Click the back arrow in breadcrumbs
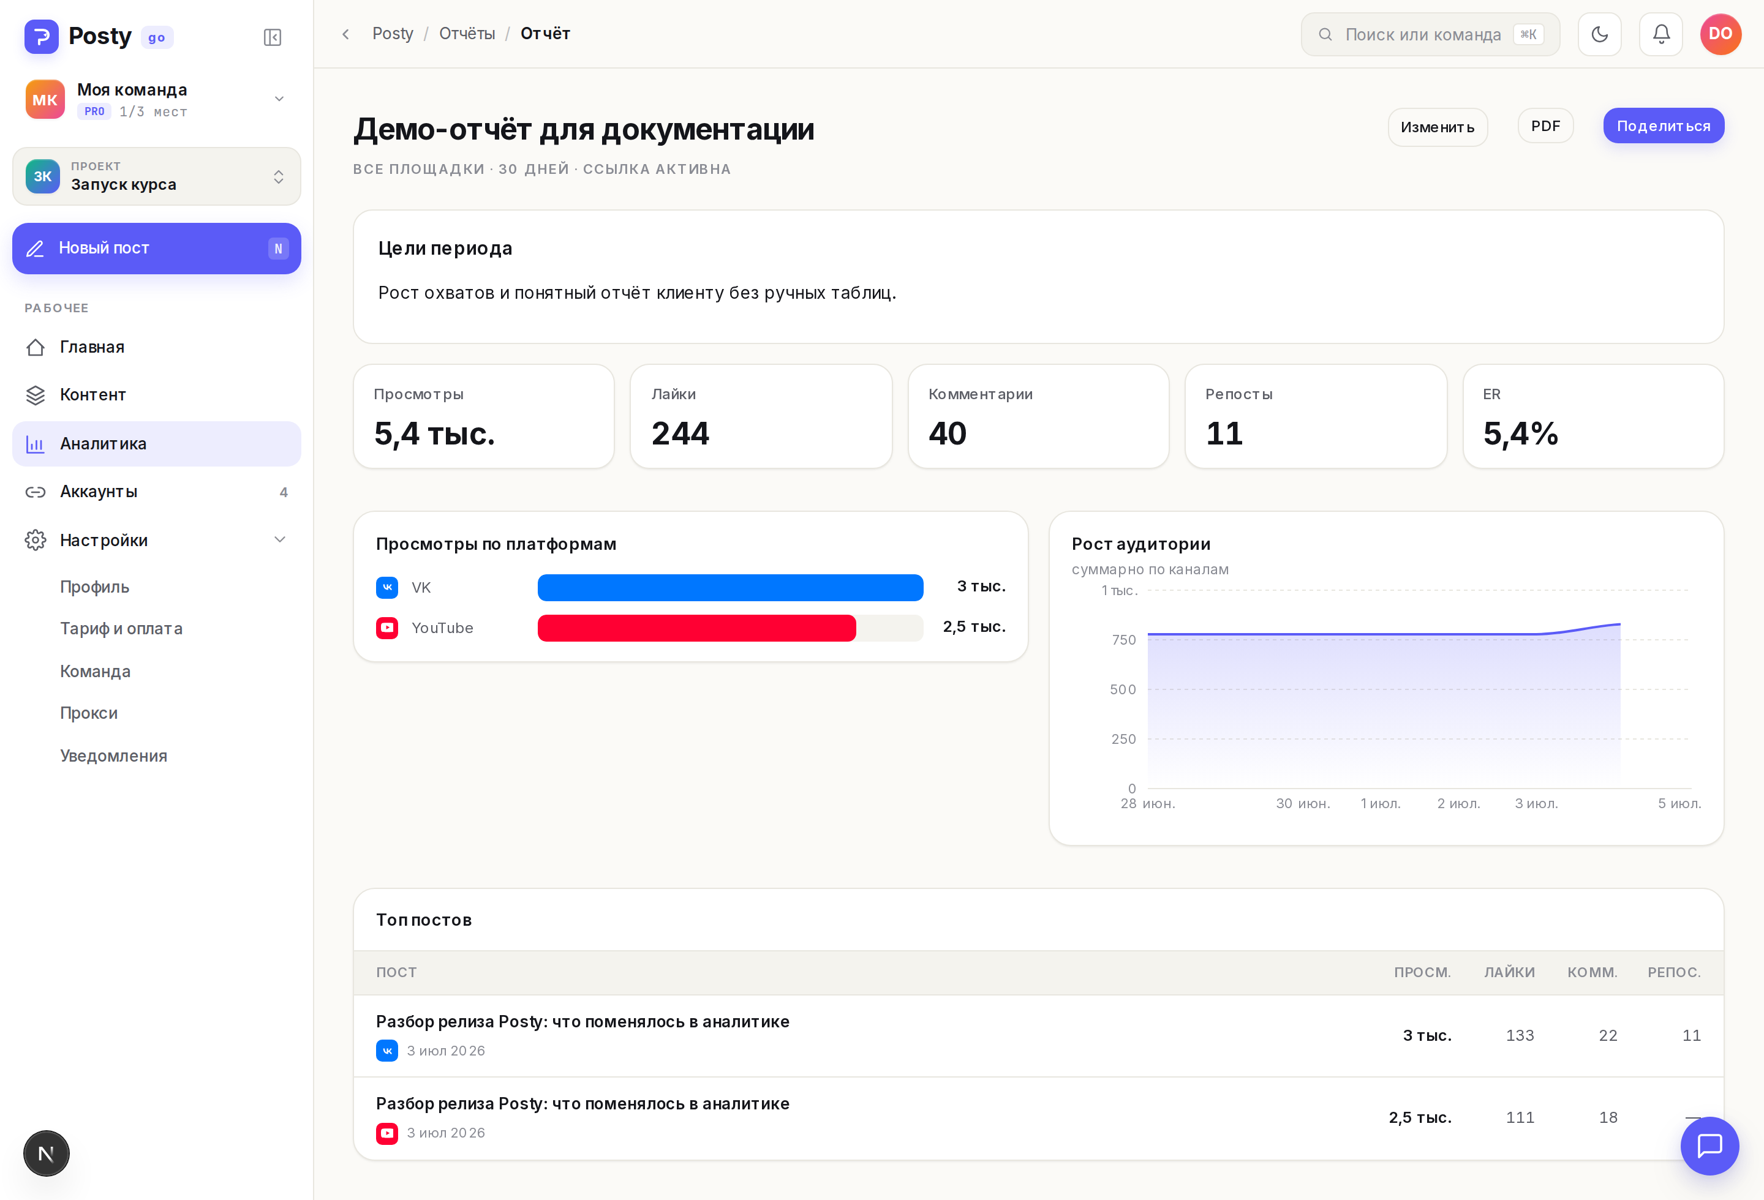 [345, 34]
